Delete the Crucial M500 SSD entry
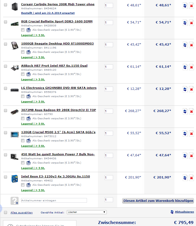The width and height of the screenshot is (196, 226). click(x=191, y=134)
